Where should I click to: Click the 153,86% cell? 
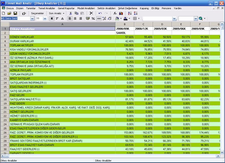pos(125,133)
